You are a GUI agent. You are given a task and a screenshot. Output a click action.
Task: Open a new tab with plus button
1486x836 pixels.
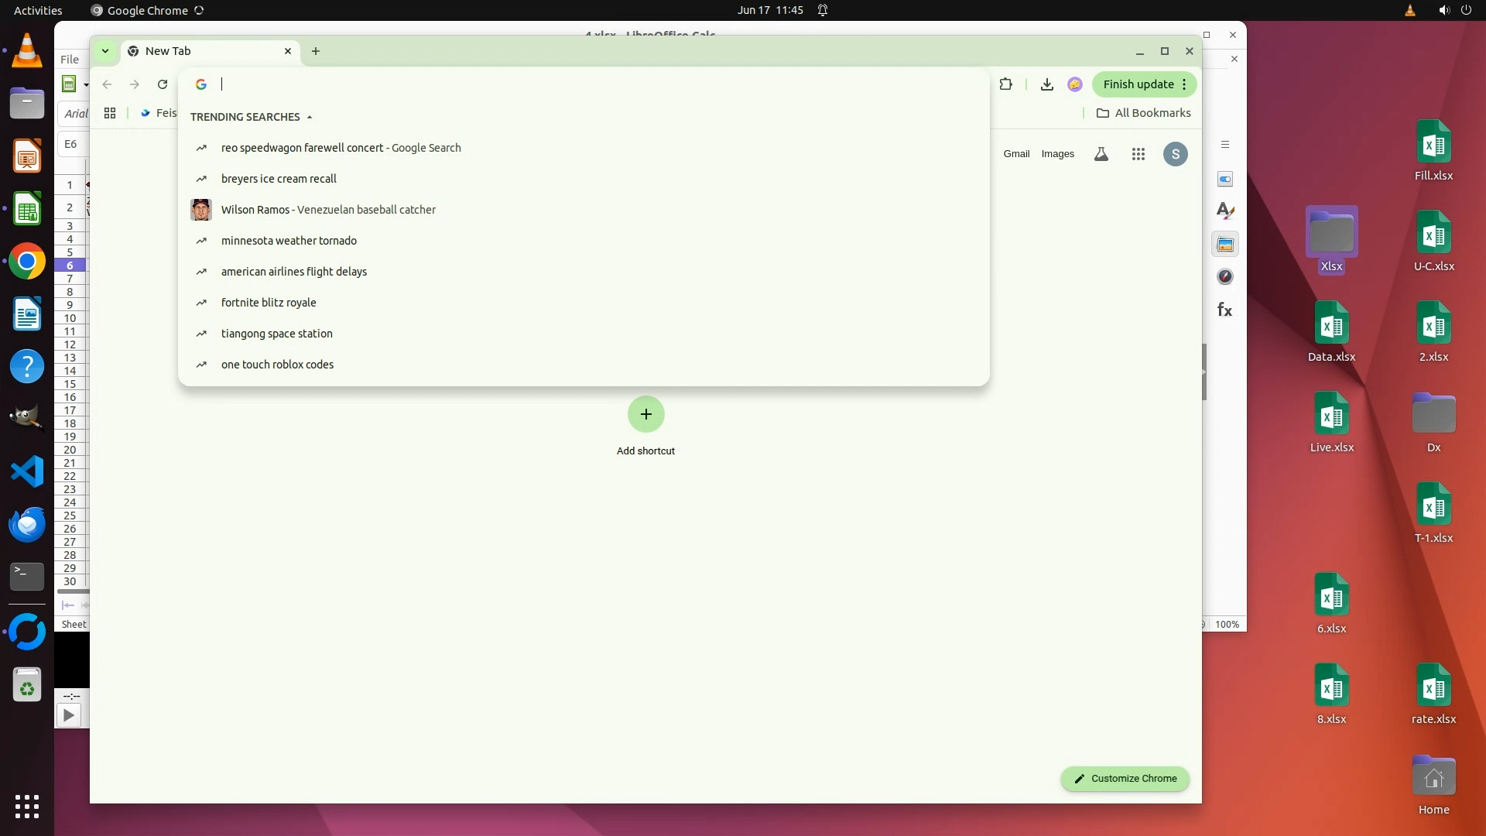(x=315, y=51)
